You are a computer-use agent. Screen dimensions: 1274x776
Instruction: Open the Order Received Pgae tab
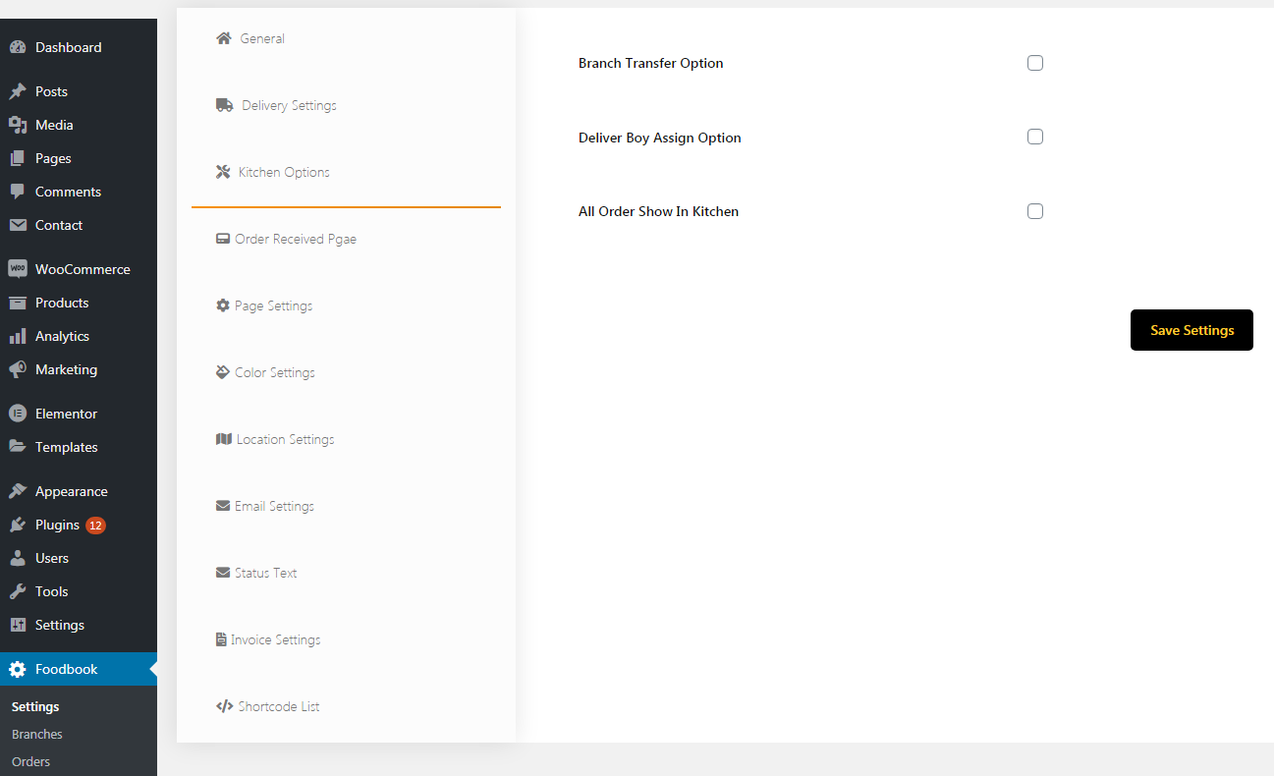point(295,239)
